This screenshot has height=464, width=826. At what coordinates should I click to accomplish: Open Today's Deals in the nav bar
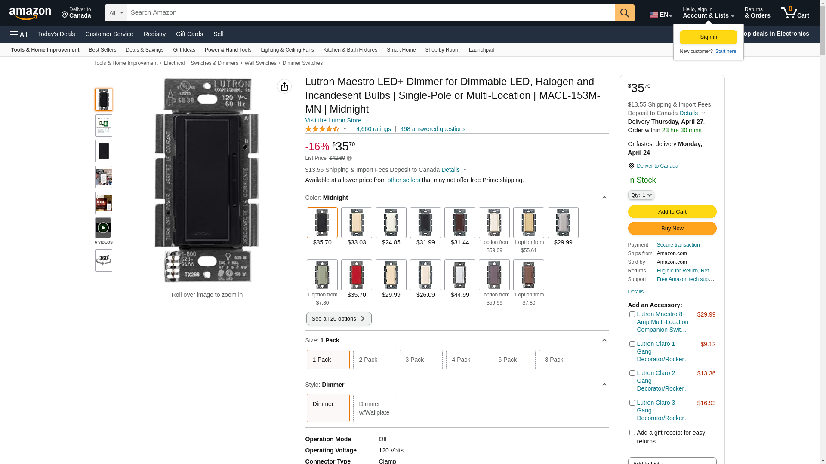(56, 34)
